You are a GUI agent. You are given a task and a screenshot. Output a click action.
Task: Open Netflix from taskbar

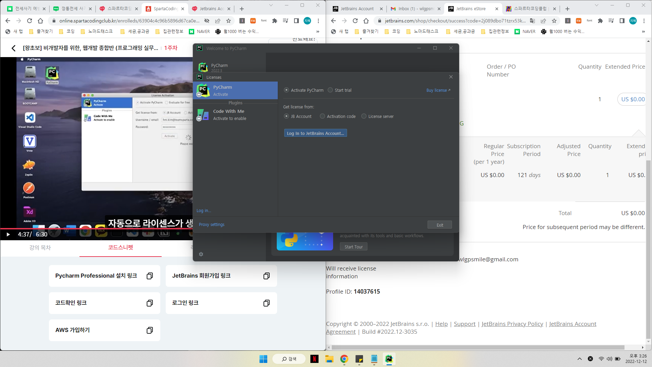[314, 359]
